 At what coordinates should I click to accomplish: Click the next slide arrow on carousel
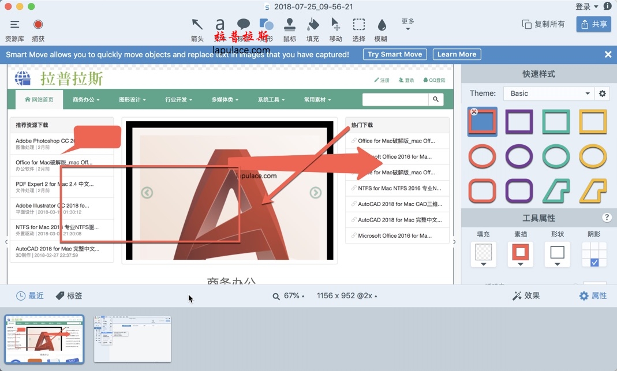315,193
